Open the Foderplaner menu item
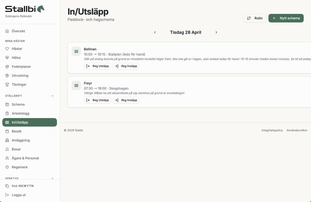The height and width of the screenshot is (202, 311). coord(29,67)
